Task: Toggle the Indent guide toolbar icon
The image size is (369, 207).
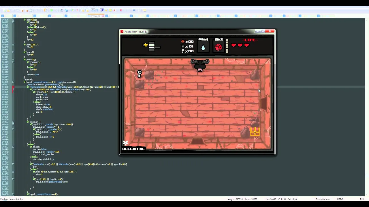Action: [102, 10]
